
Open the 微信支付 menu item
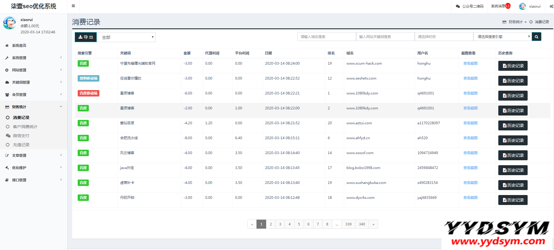(x=21, y=136)
